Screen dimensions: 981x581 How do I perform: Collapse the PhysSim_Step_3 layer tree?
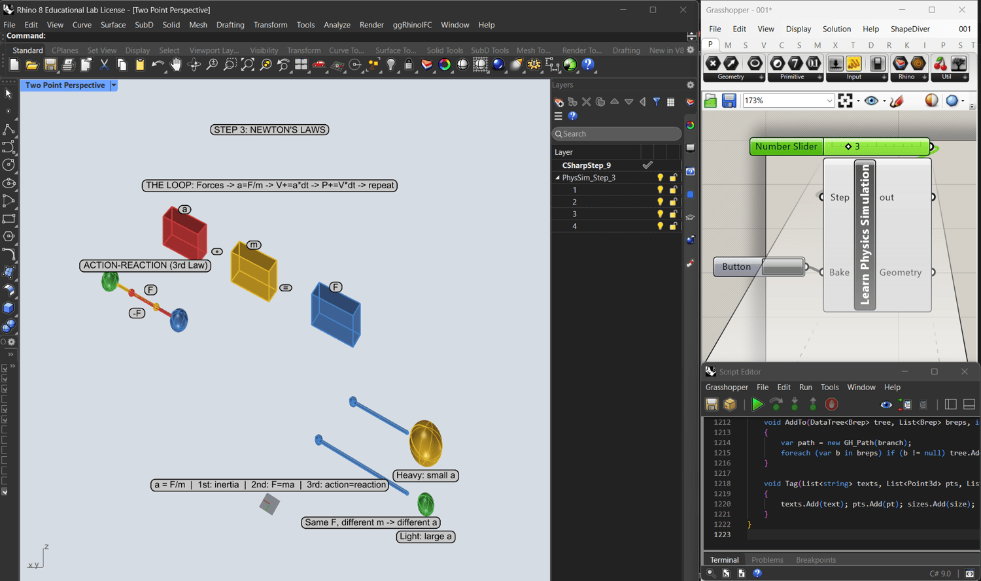tap(558, 178)
